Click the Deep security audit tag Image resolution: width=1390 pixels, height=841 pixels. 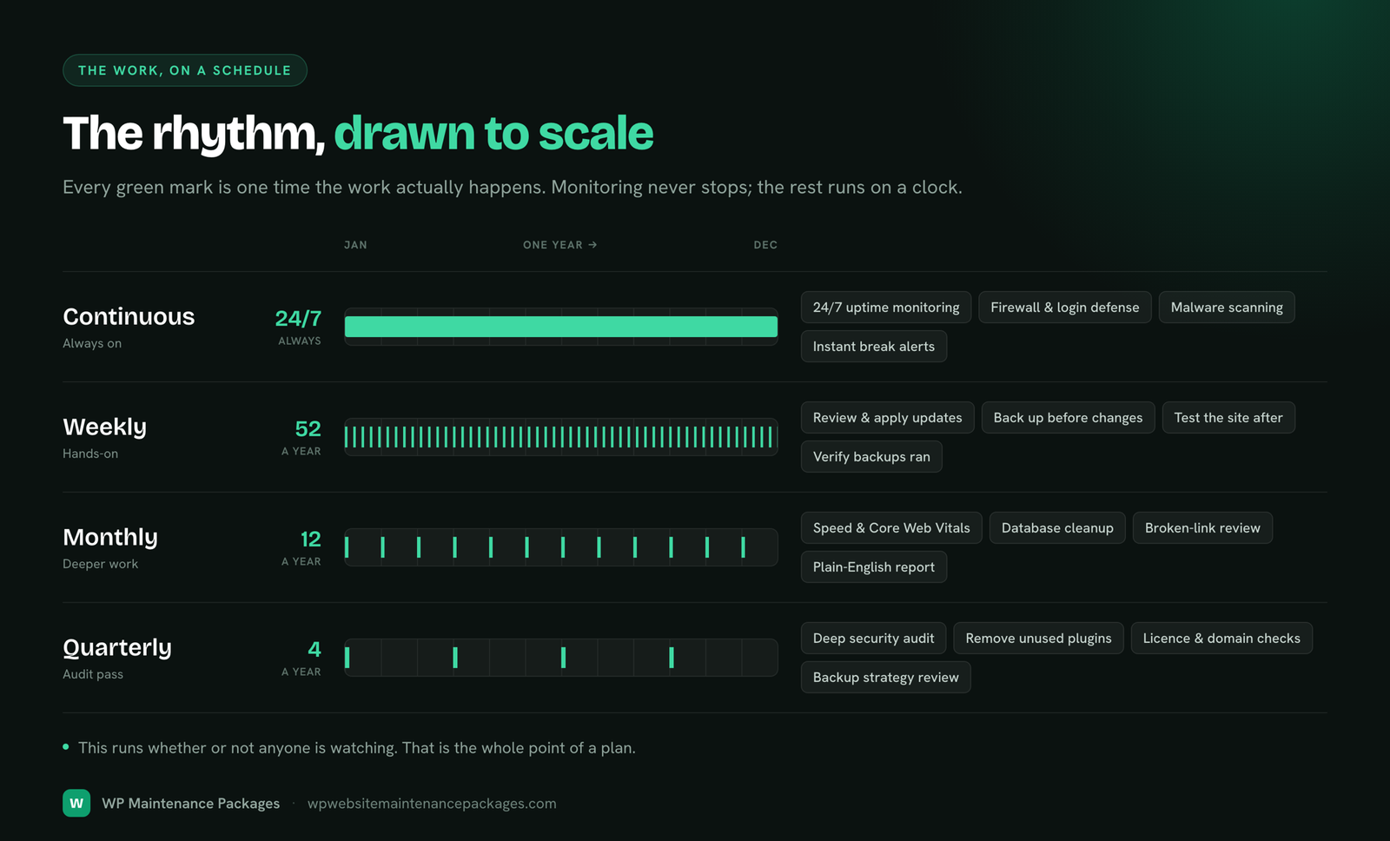click(x=874, y=639)
